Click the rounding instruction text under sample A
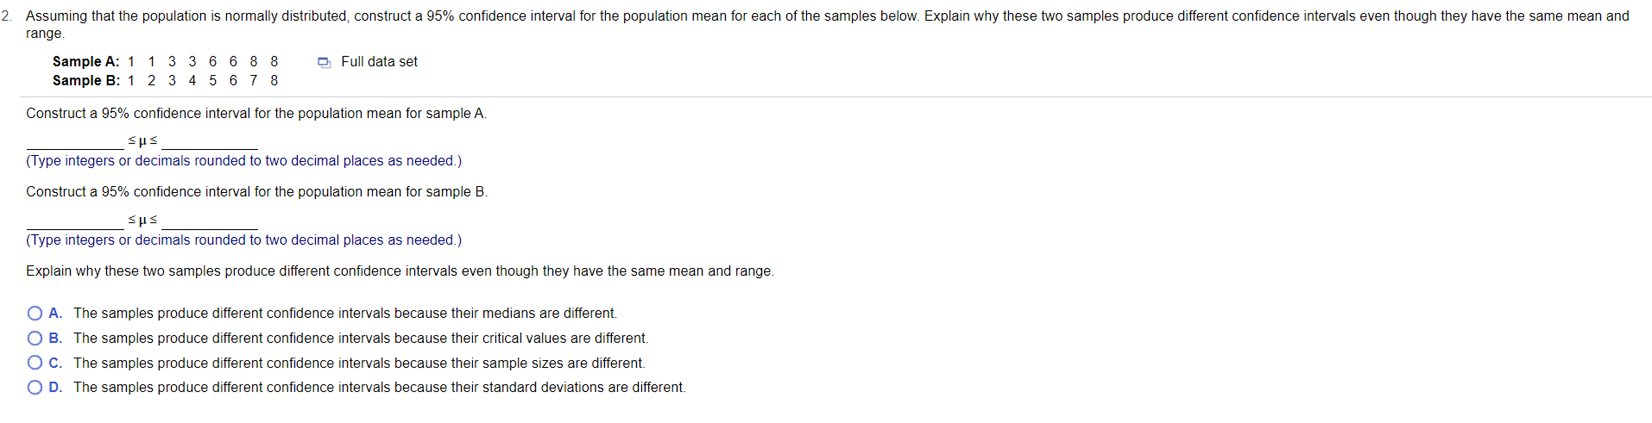 point(244,160)
